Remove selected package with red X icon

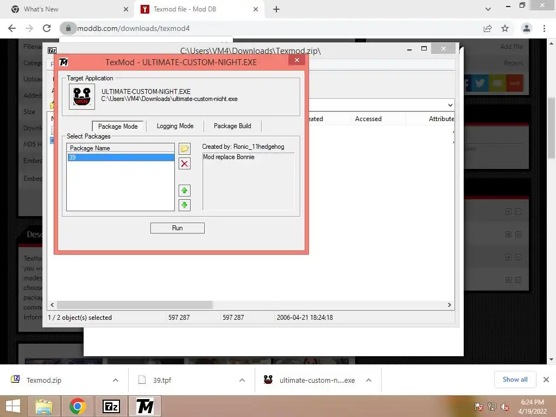pyautogui.click(x=185, y=163)
